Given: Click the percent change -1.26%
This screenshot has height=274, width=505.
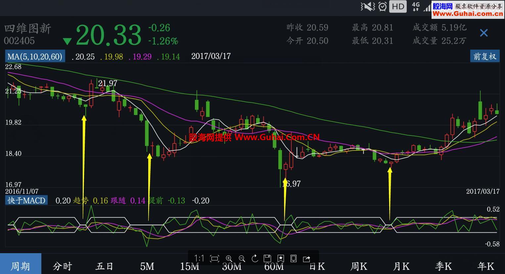Looking at the screenshot, I should pyautogui.click(x=163, y=41).
